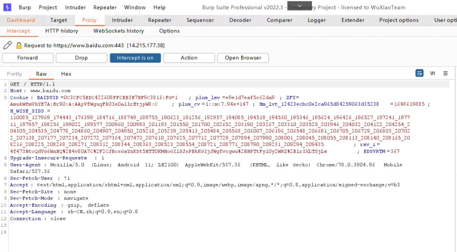Viewport: 457px width, 252px height.
Task: Click the pencil edit icon beside request target
Action: pos(8,45)
